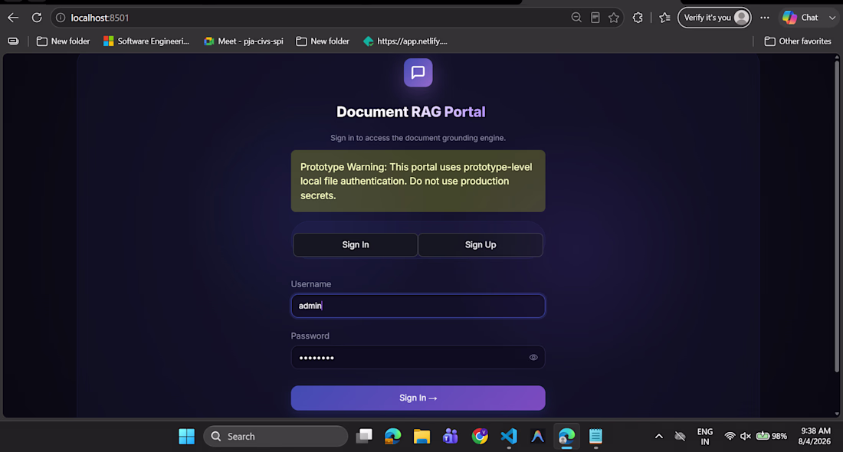Image resolution: width=843 pixels, height=452 pixels.
Task: Focus the Username input field
Action: coord(418,306)
